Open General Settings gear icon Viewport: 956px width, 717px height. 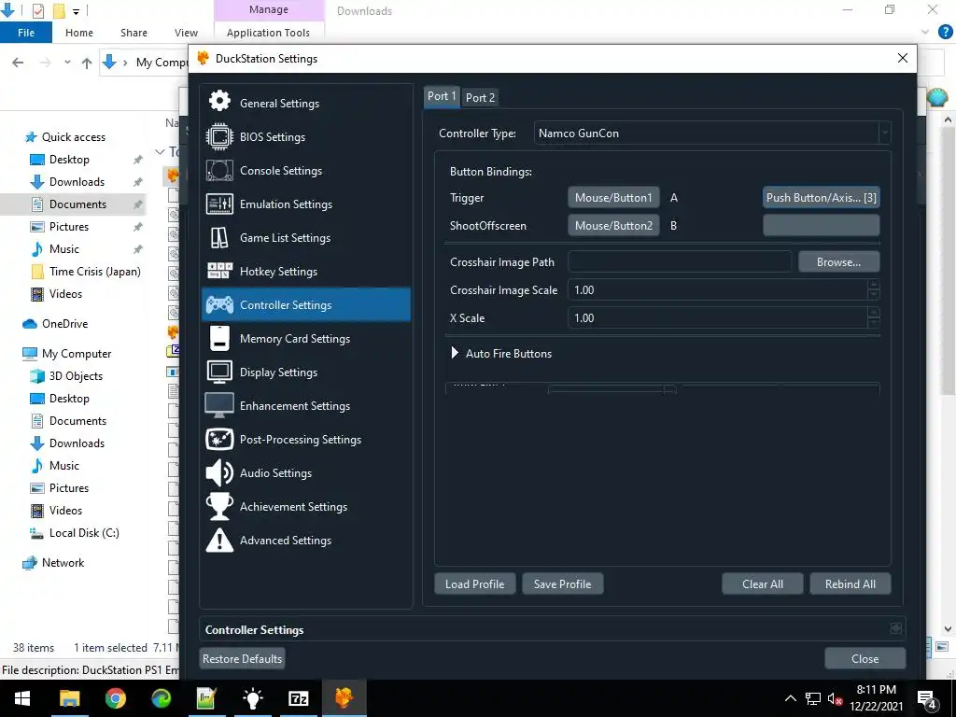click(219, 102)
